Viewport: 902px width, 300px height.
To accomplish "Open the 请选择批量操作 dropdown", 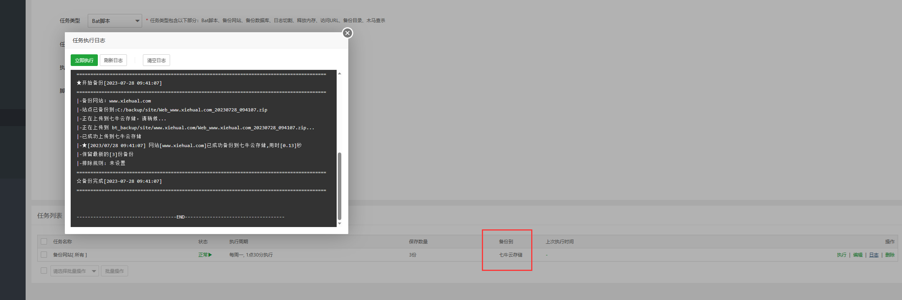I will click(x=75, y=271).
